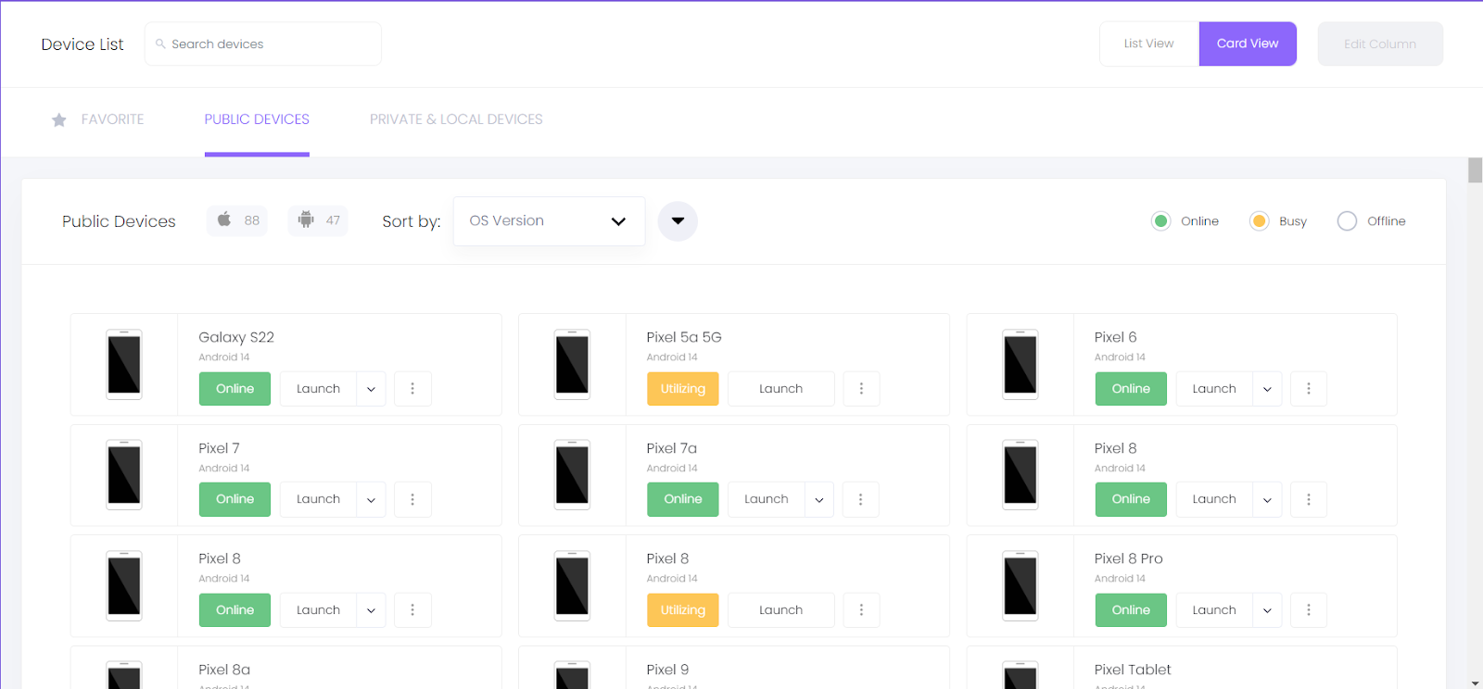Click the scrollbar down arrow
The image size is (1483, 689).
(1475, 683)
